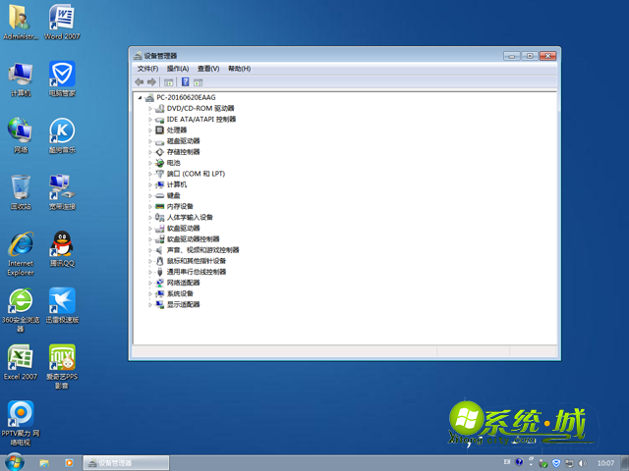Viewport: 629px width, 471px height.
Task: Select the 内存设备 memory chip icon
Action: pyautogui.click(x=159, y=206)
